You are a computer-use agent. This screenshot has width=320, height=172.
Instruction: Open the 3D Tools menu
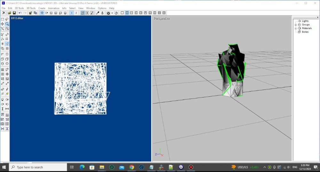coord(31,8)
